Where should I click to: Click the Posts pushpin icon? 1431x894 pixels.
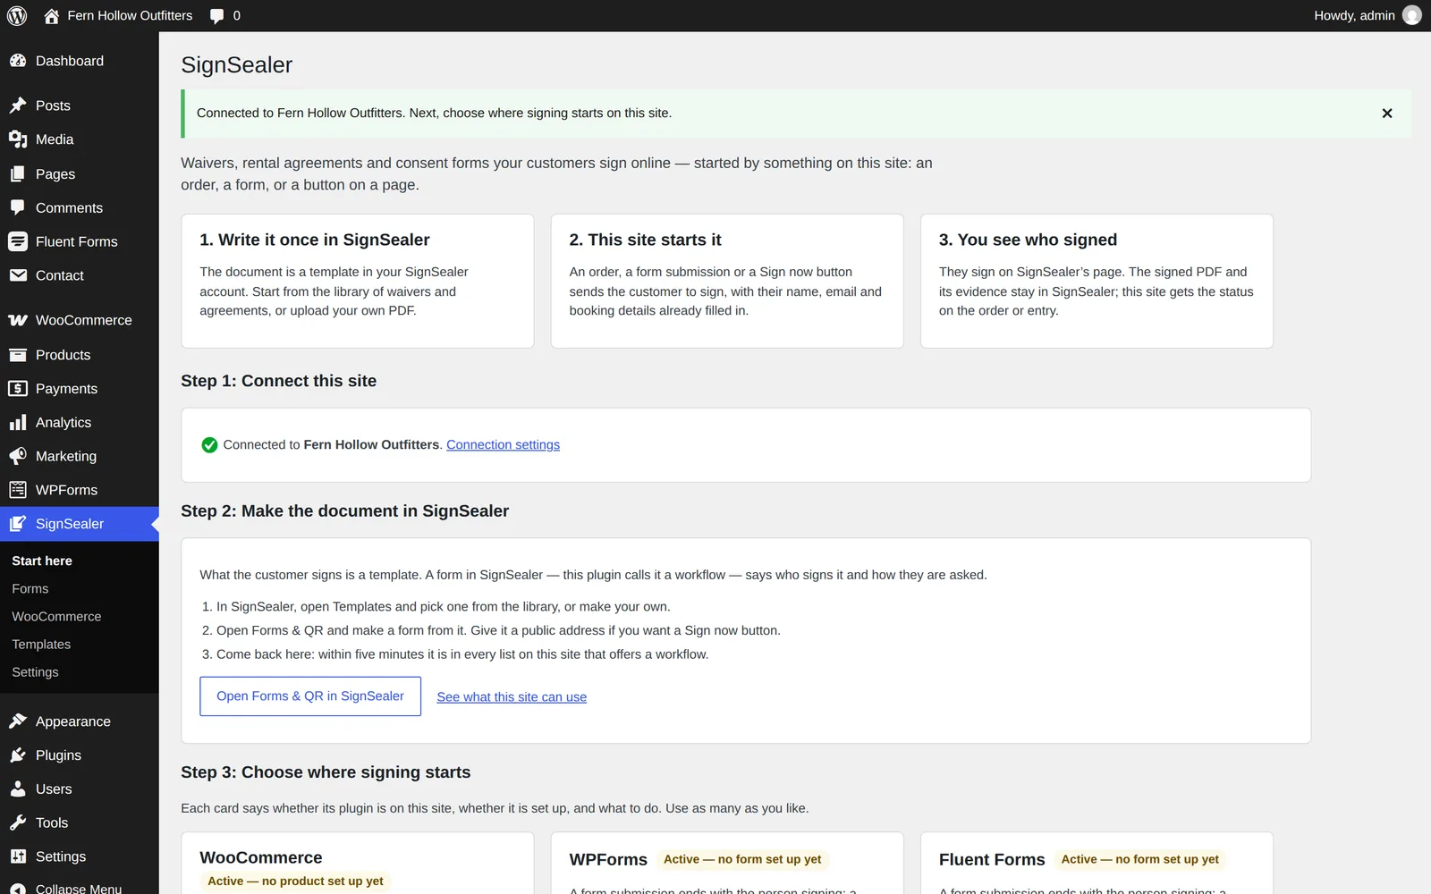(18, 105)
